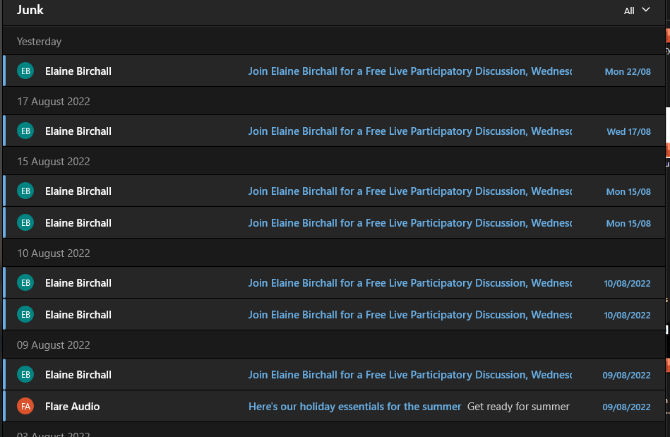This screenshot has height=437, width=670.
Task: Collapse the 09 August 2022 group
Action: click(x=54, y=345)
